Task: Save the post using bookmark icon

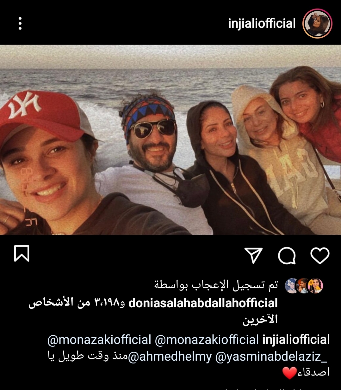Action: click(22, 253)
